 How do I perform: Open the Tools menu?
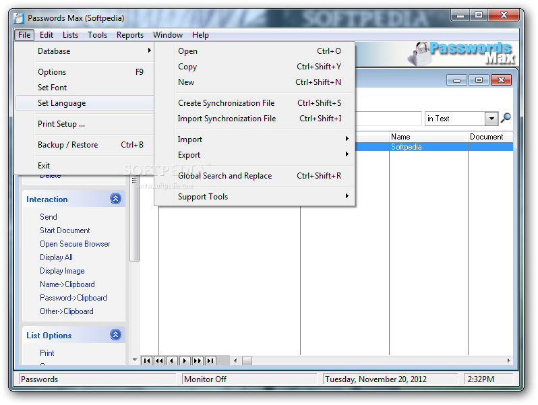(98, 35)
